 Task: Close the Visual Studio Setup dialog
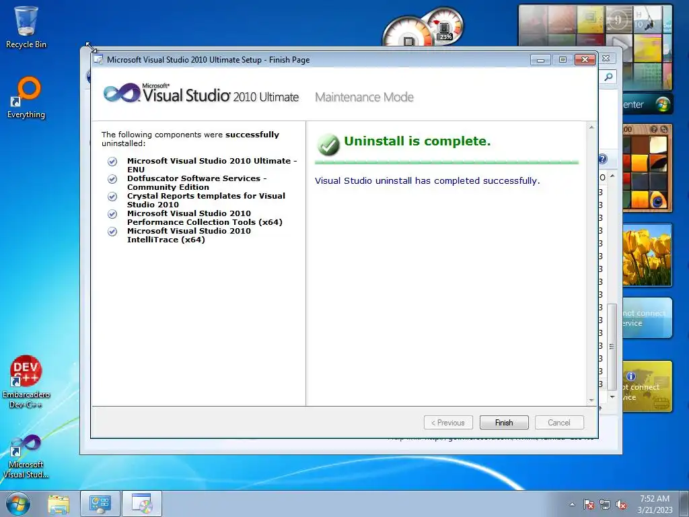tap(585, 59)
